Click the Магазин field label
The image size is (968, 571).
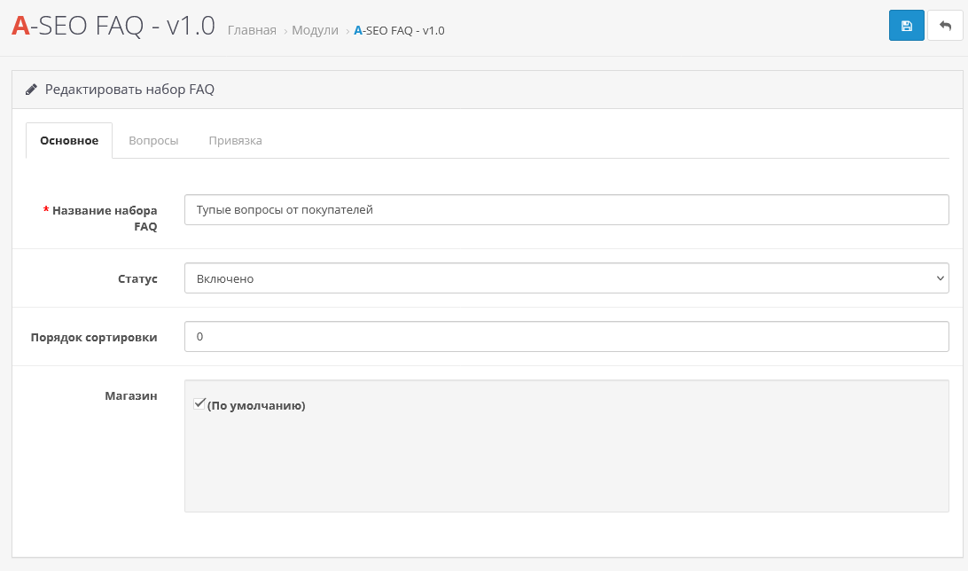pyautogui.click(x=131, y=395)
